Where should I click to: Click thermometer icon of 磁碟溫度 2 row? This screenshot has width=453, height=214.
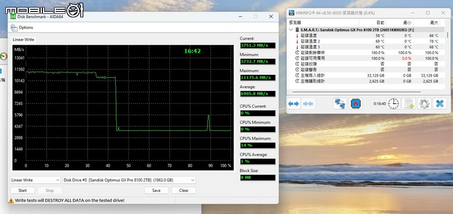click(x=297, y=41)
